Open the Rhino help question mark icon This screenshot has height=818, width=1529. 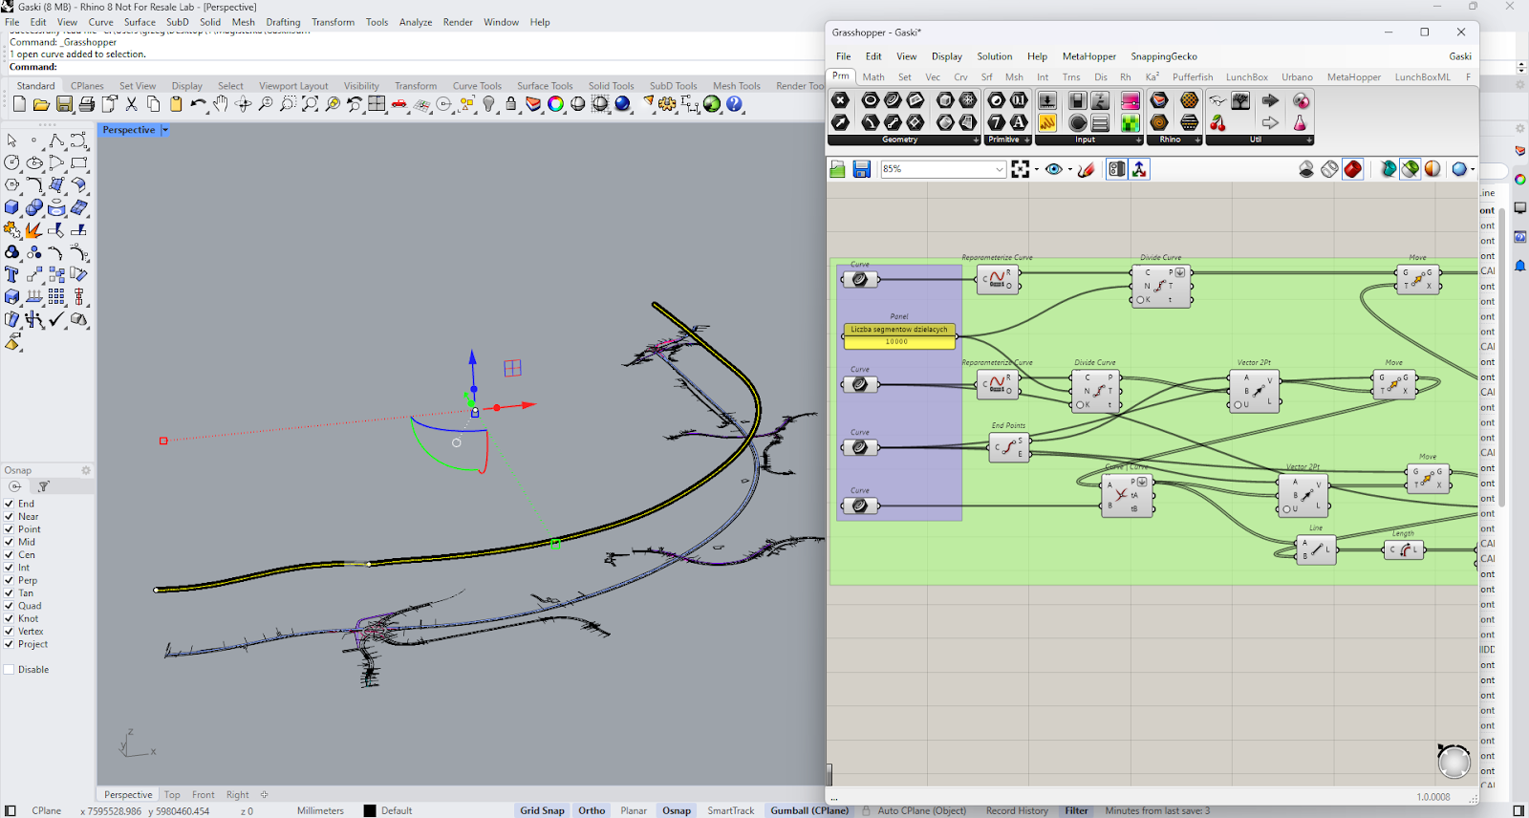(x=734, y=104)
